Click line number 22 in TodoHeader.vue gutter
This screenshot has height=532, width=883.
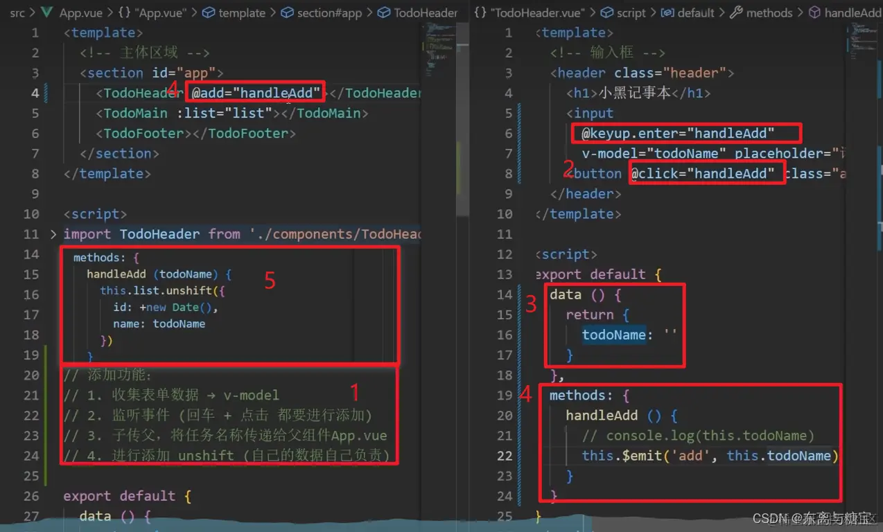pos(505,456)
